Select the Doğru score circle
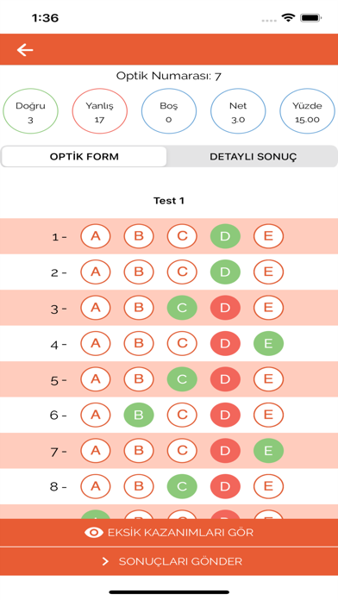 [31, 111]
